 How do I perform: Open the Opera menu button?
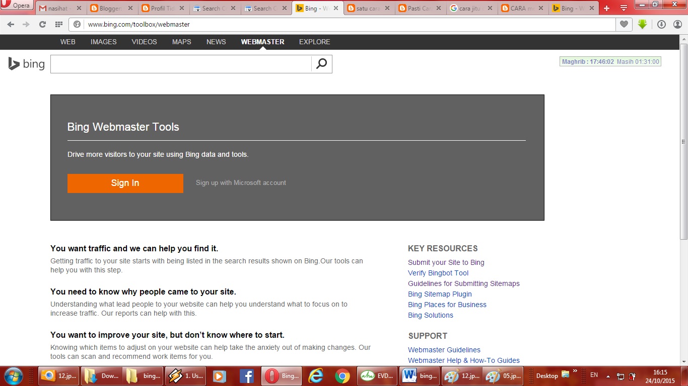coord(17,6)
